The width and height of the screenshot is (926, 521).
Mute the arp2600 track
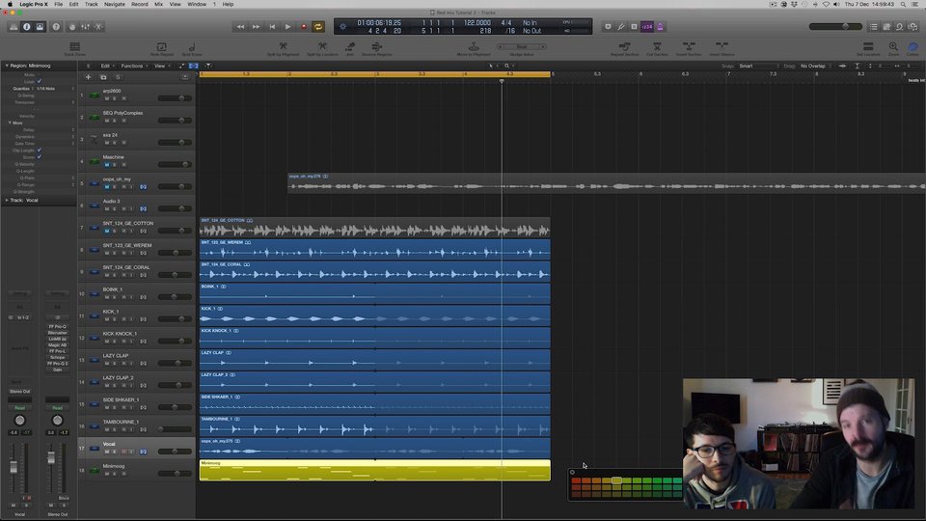point(107,98)
